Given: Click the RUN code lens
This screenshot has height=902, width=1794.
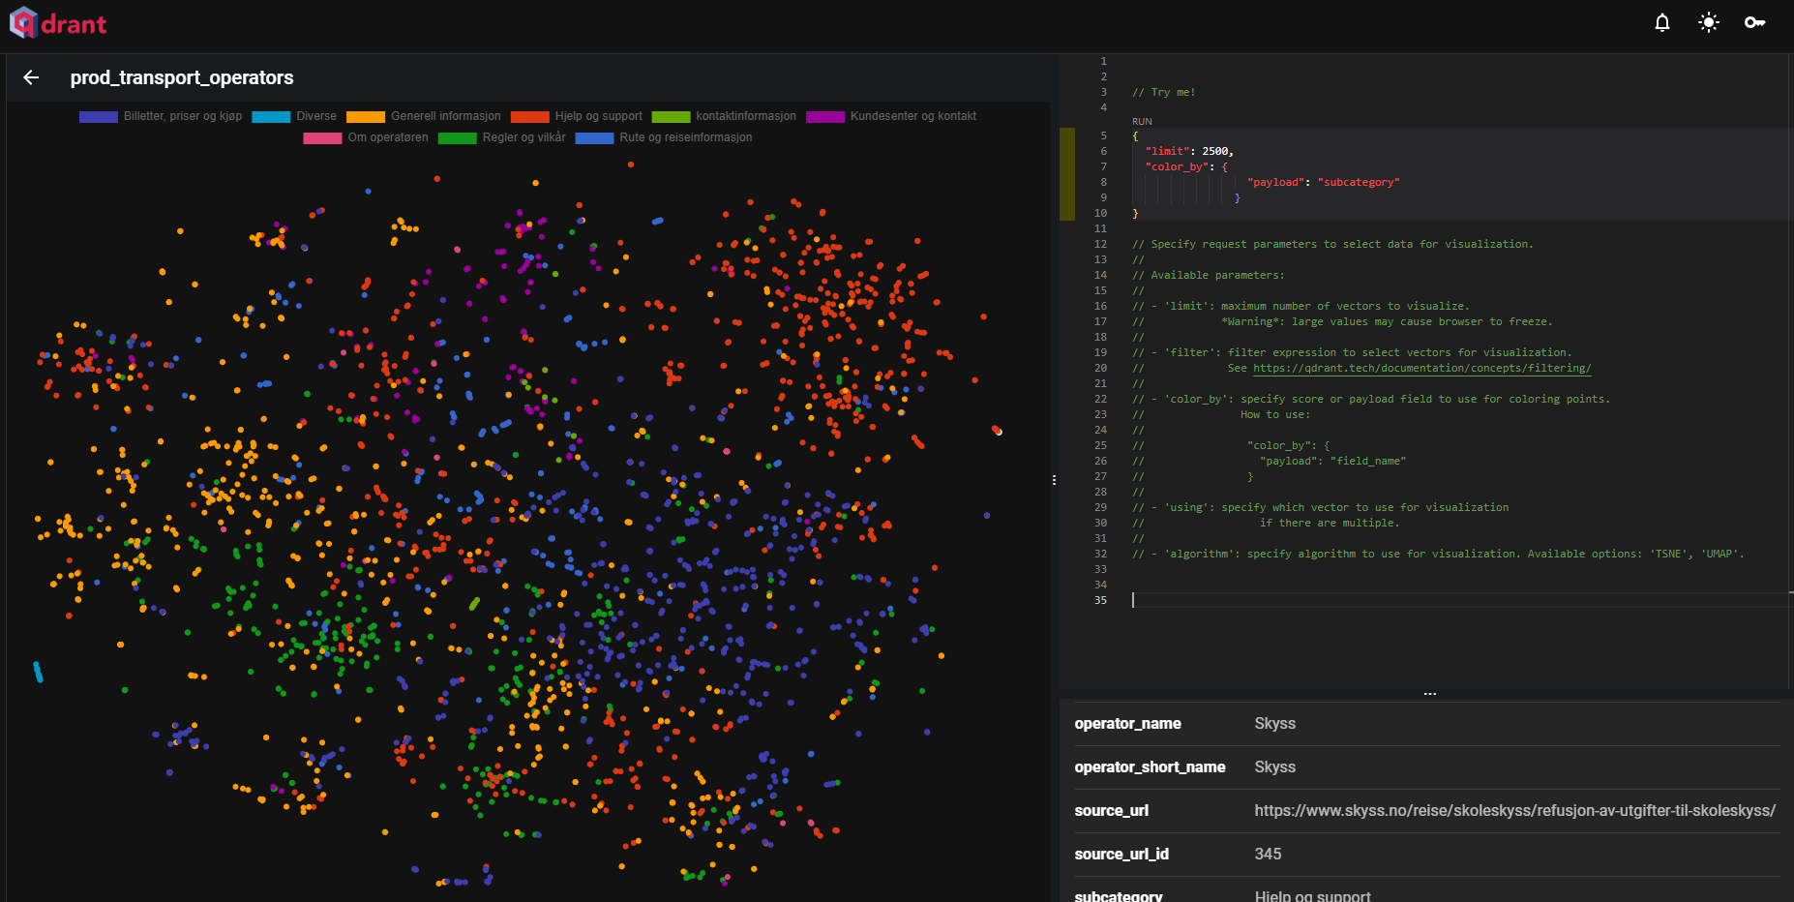Looking at the screenshot, I should point(1142,122).
